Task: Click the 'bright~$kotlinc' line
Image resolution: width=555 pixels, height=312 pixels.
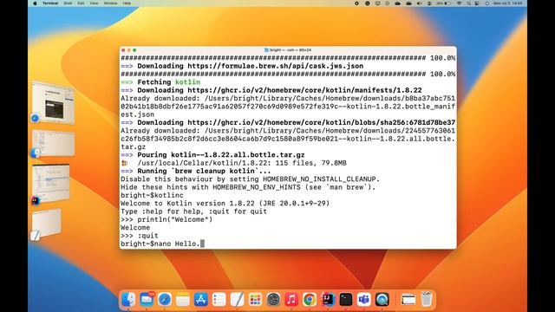Action: 153,195
